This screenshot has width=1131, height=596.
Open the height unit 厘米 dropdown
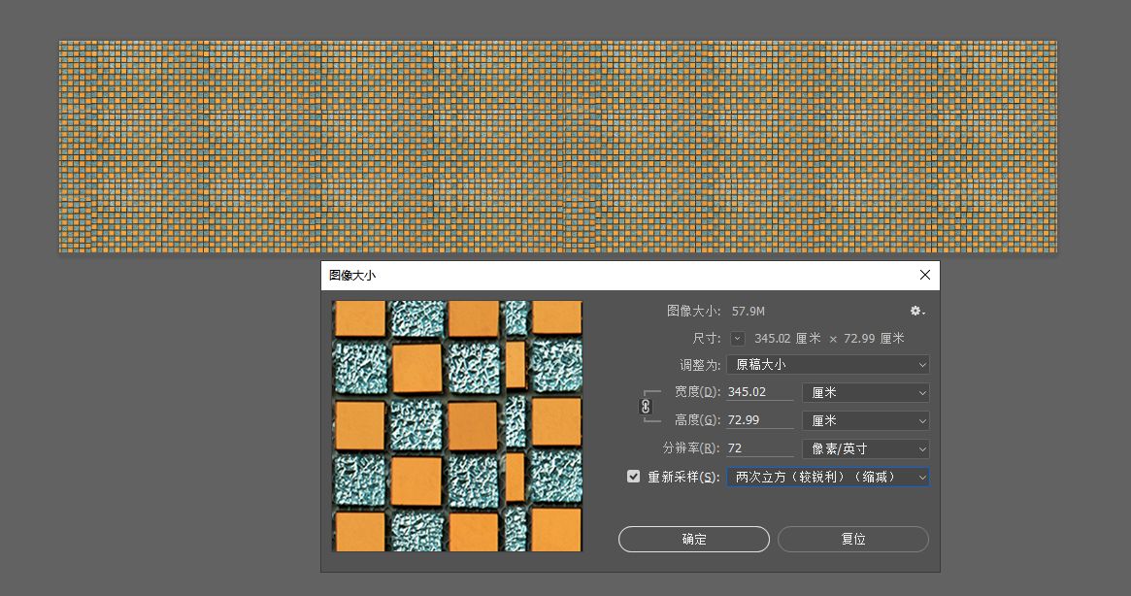[x=866, y=420]
